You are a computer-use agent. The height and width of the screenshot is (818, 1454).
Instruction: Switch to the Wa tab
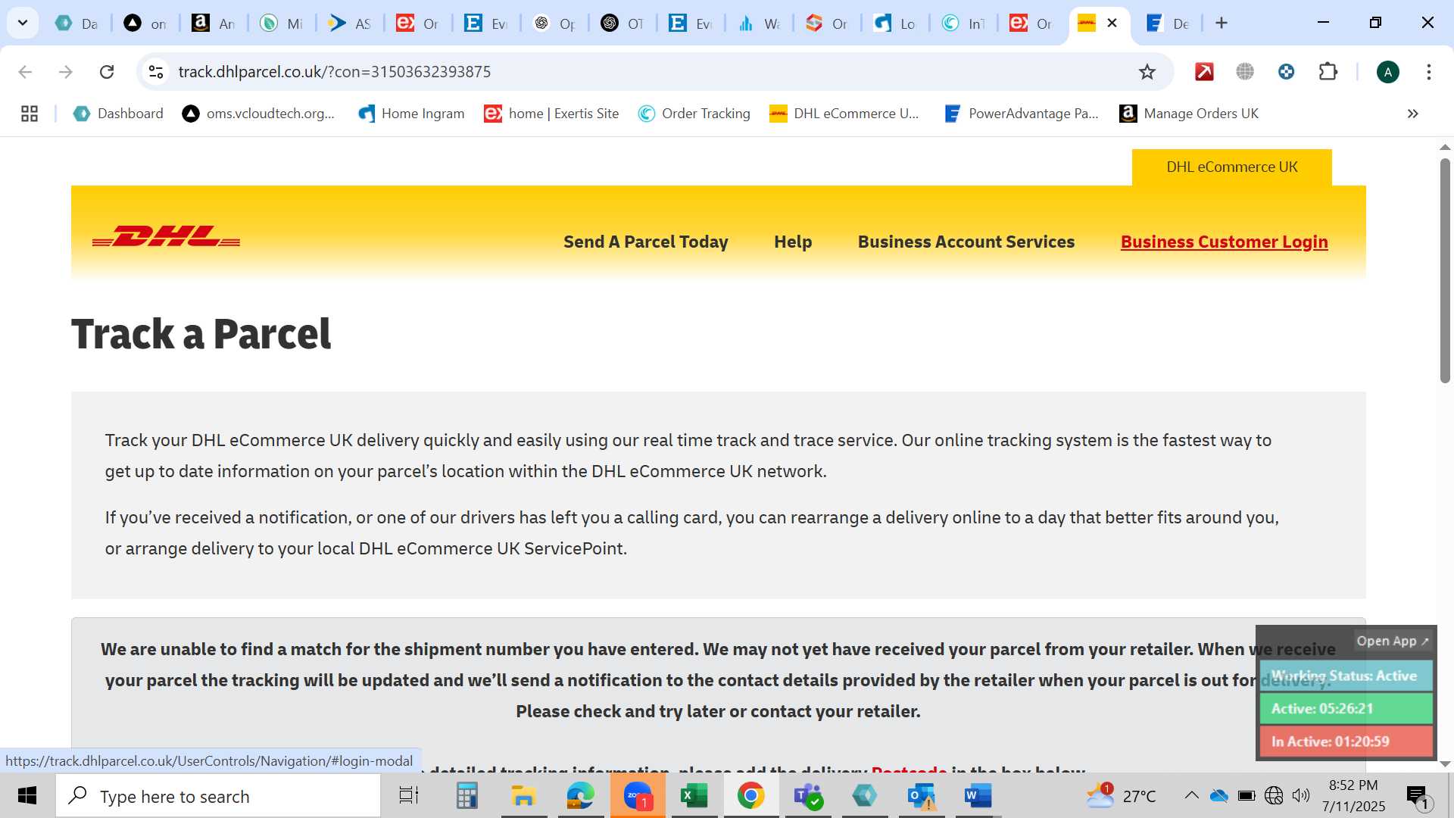coord(759,23)
